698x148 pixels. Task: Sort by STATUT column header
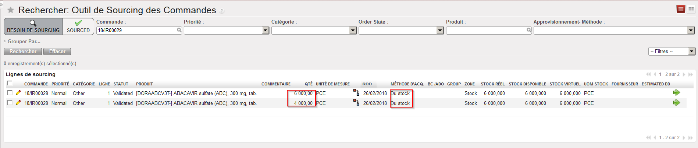(121, 84)
